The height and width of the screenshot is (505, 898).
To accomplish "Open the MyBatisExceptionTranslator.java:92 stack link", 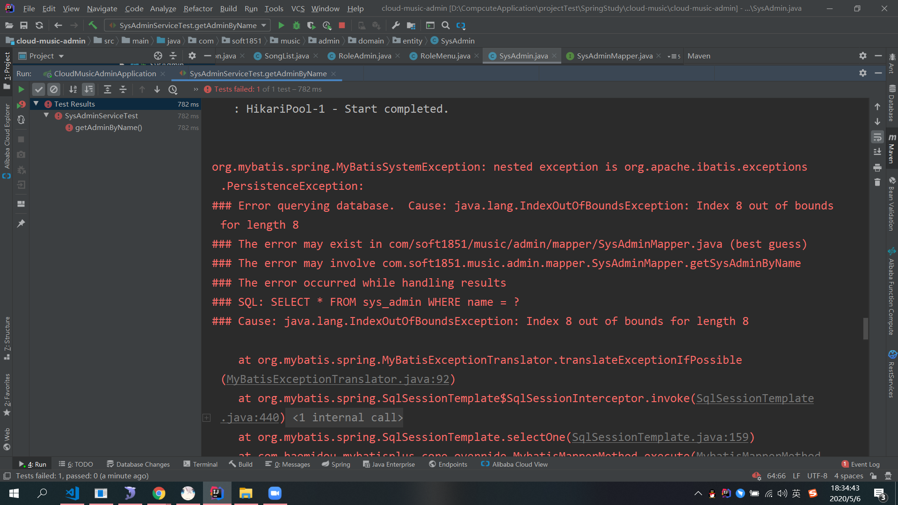I will click(x=338, y=379).
